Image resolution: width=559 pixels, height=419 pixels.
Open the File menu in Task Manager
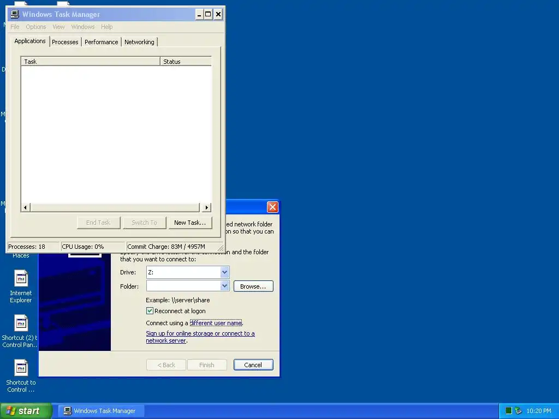[x=15, y=27]
